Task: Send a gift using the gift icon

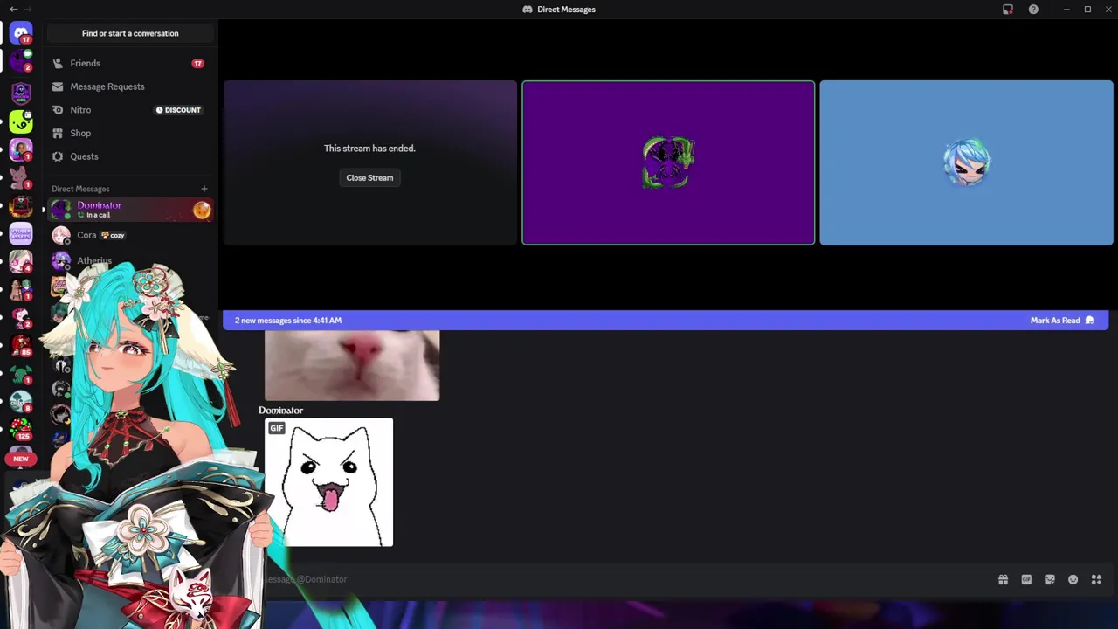Action: pos(1003,579)
